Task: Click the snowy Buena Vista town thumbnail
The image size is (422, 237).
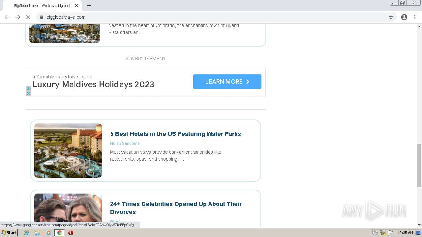Action: pyautogui.click(x=65, y=33)
